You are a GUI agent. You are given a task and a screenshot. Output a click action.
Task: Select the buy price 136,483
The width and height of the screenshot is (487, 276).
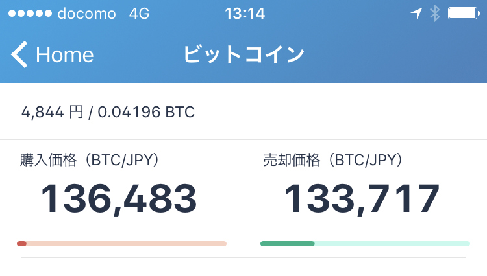(x=119, y=199)
